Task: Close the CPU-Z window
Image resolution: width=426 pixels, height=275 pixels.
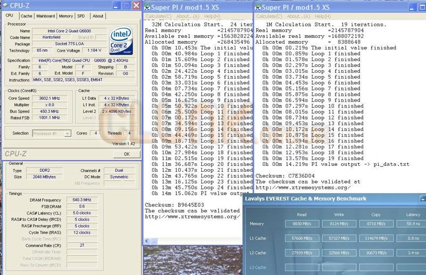Action: click(136, 5)
